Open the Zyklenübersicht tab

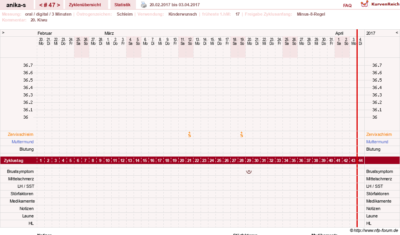click(x=85, y=5)
